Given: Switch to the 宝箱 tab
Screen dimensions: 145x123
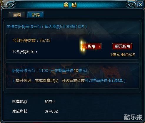Looking at the screenshot, I should tap(17, 15).
